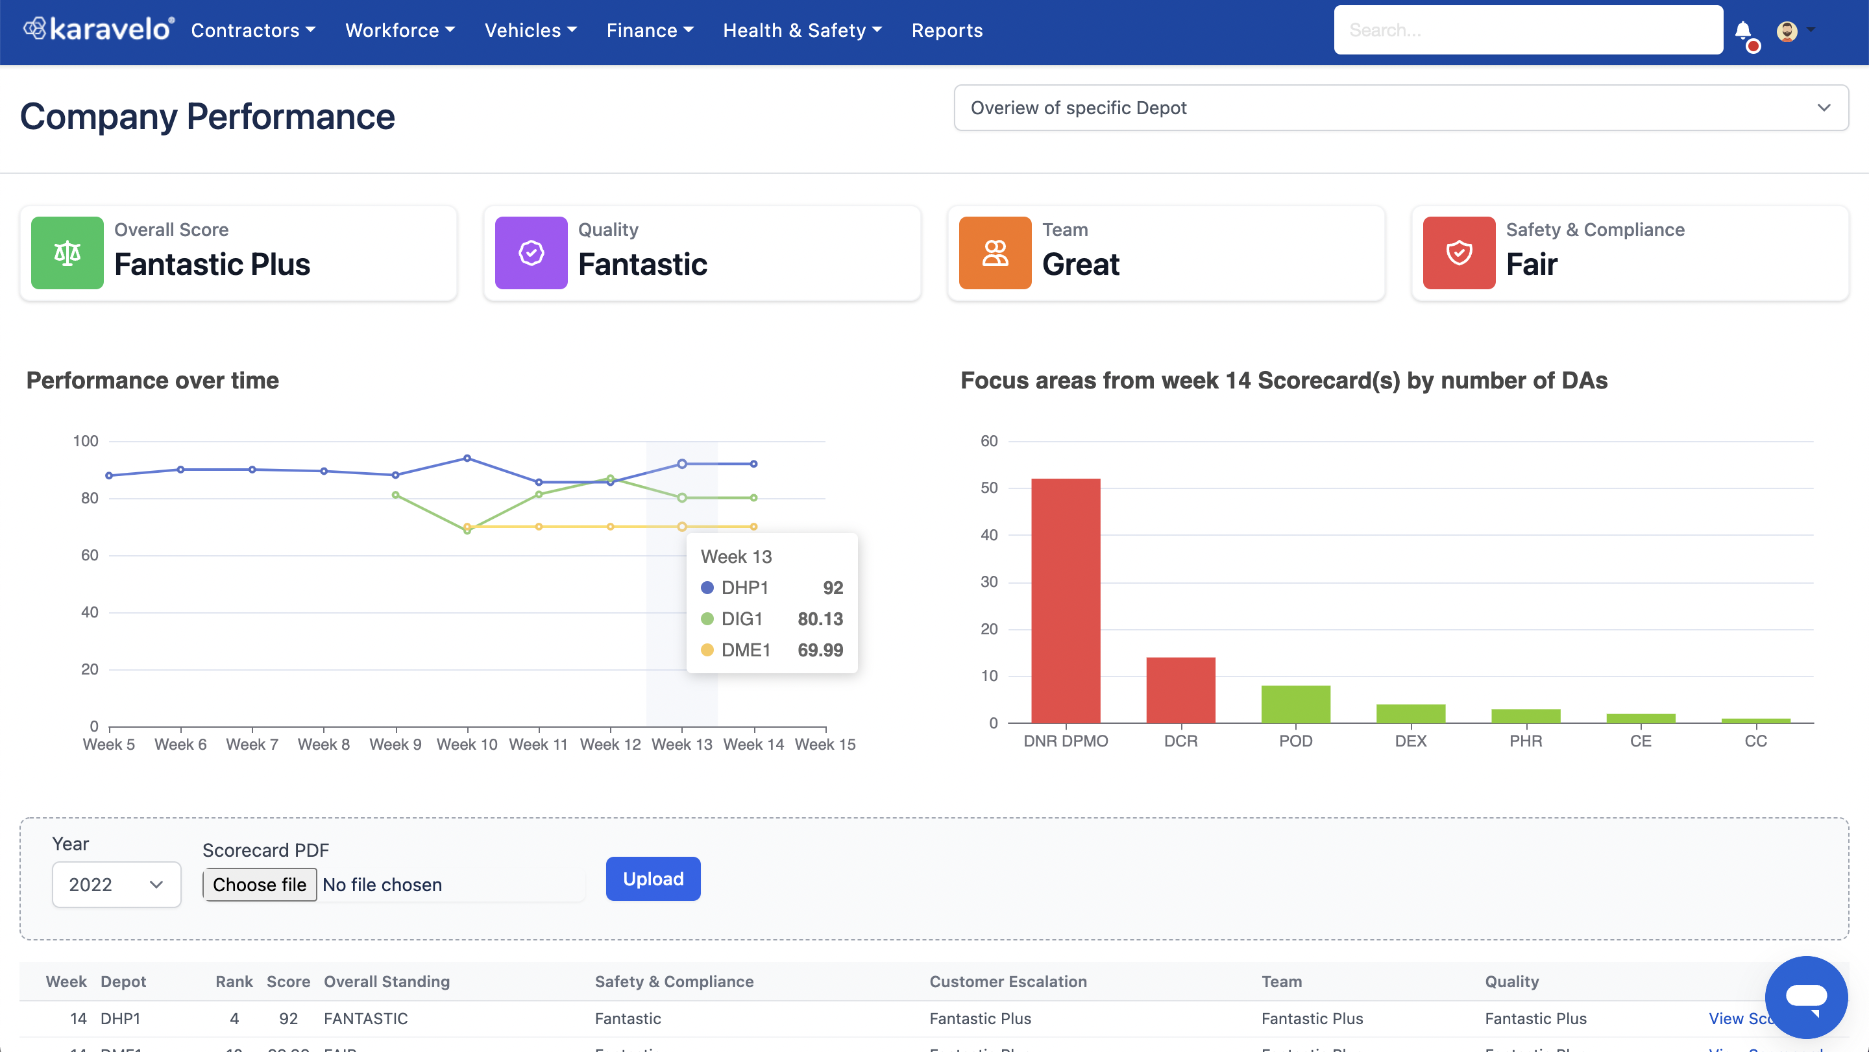This screenshot has width=1869, height=1052.
Task: Click the red Safety shield icon
Action: [x=1458, y=253]
